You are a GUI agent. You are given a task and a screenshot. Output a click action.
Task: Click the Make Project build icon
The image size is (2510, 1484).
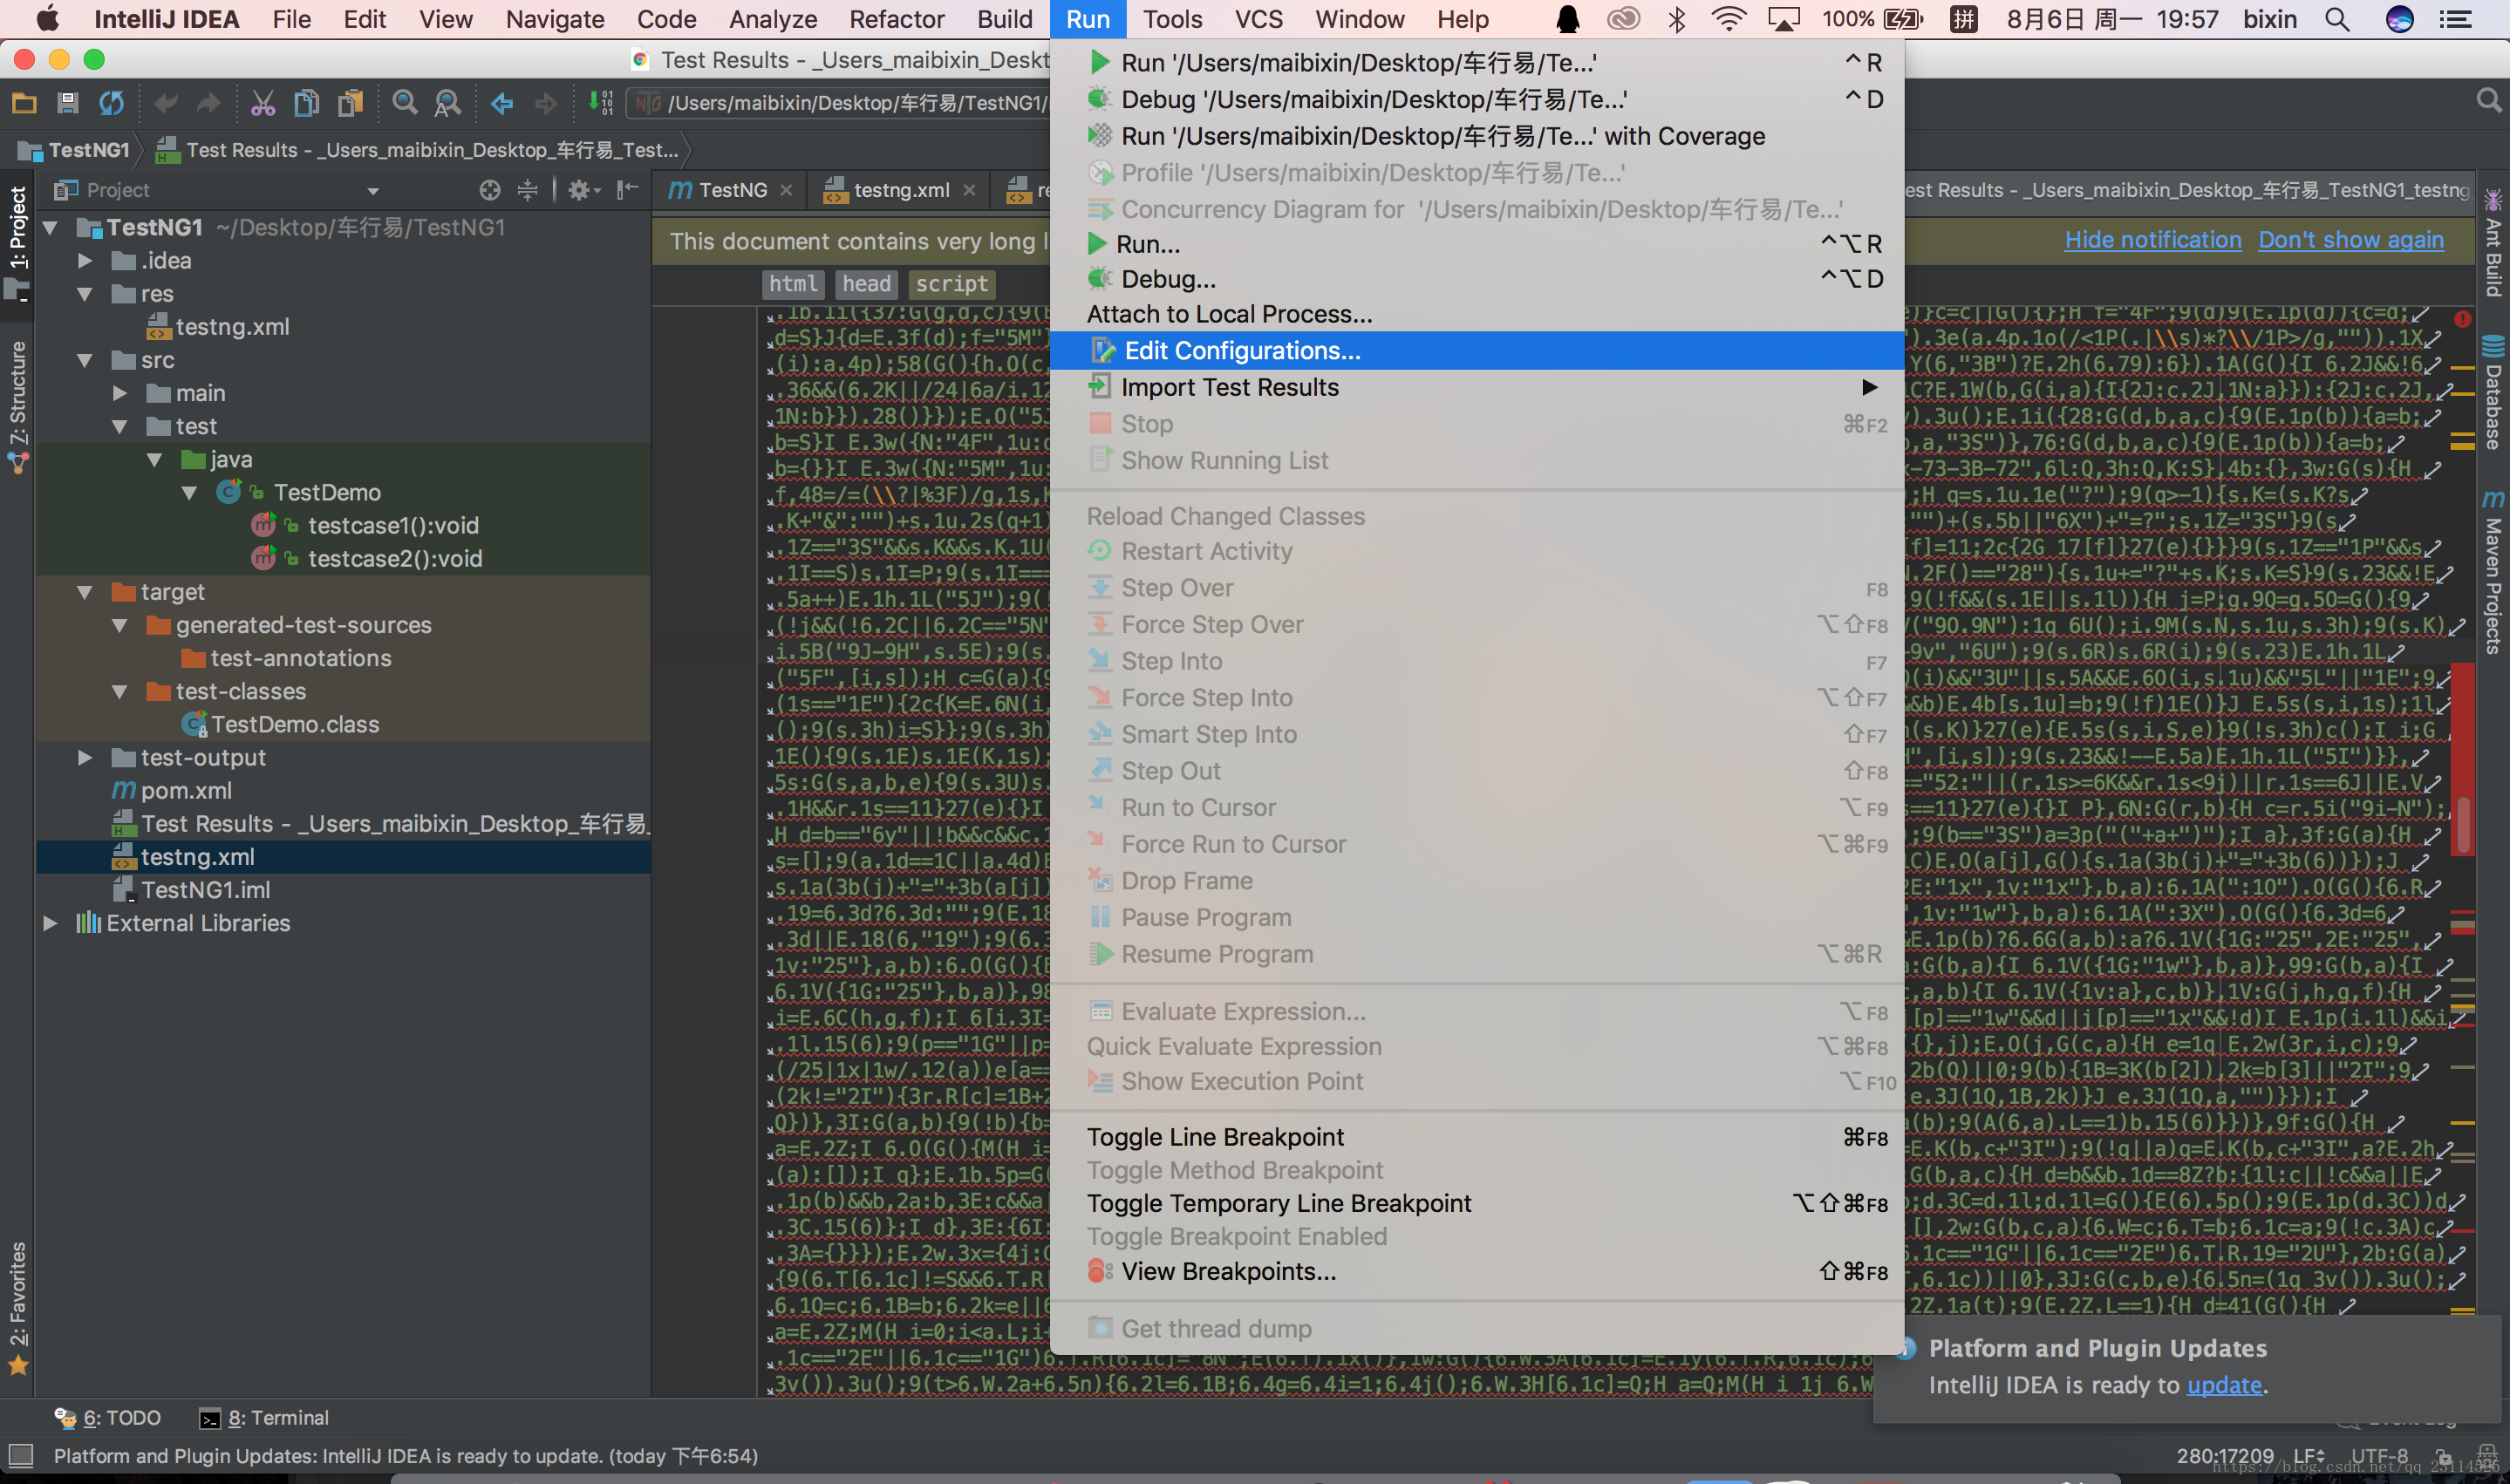[x=600, y=103]
